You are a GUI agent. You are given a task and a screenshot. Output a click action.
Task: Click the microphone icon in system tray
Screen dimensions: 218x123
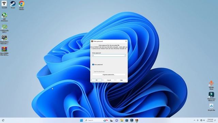click(x=198, y=120)
